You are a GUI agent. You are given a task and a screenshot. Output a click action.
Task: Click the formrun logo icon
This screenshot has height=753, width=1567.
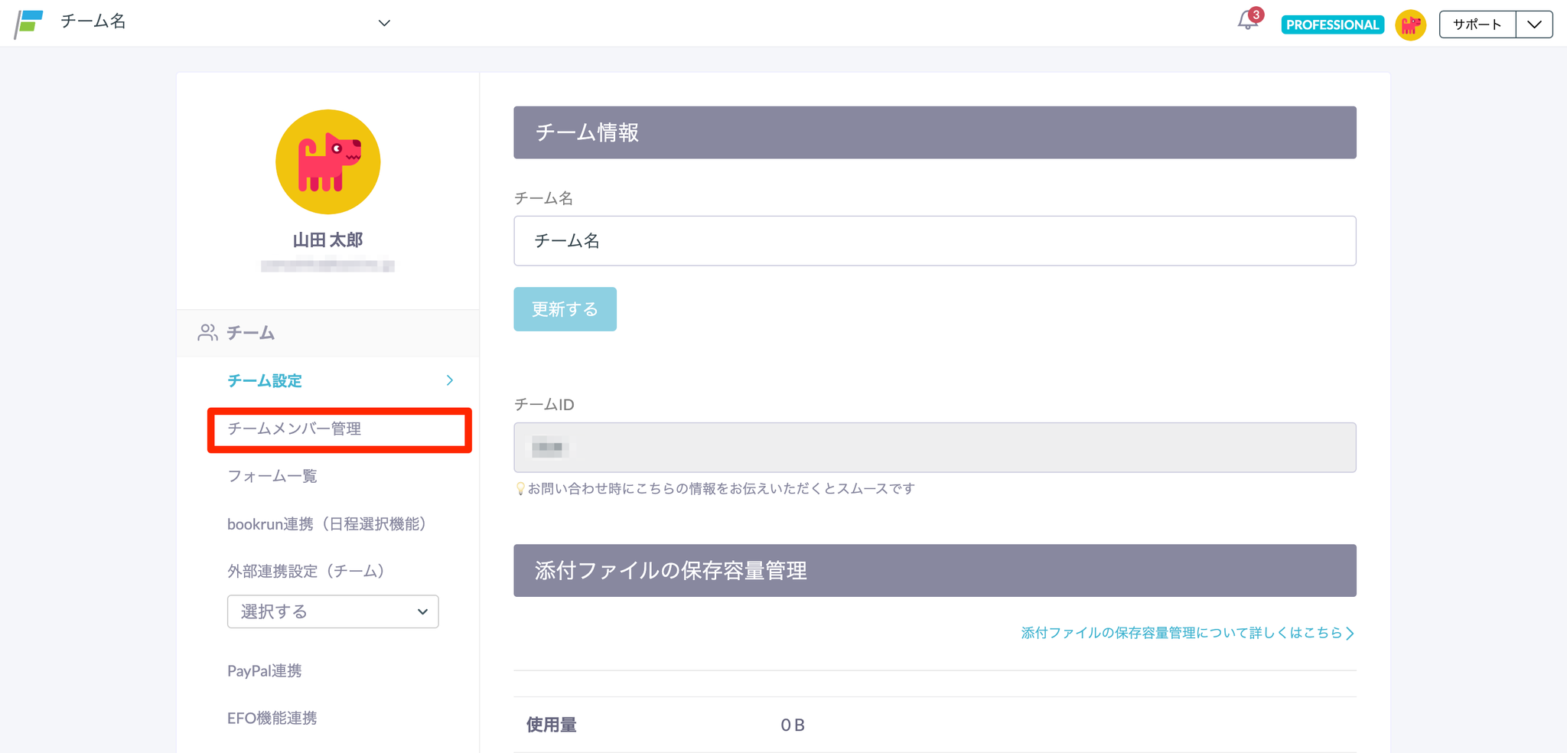29,23
